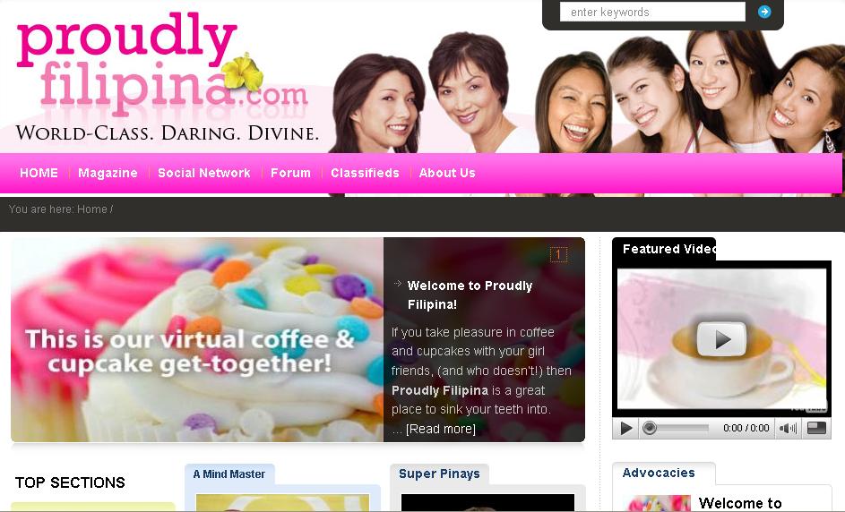
Task: Toggle fullscreen on the featured video player
Action: (816, 428)
